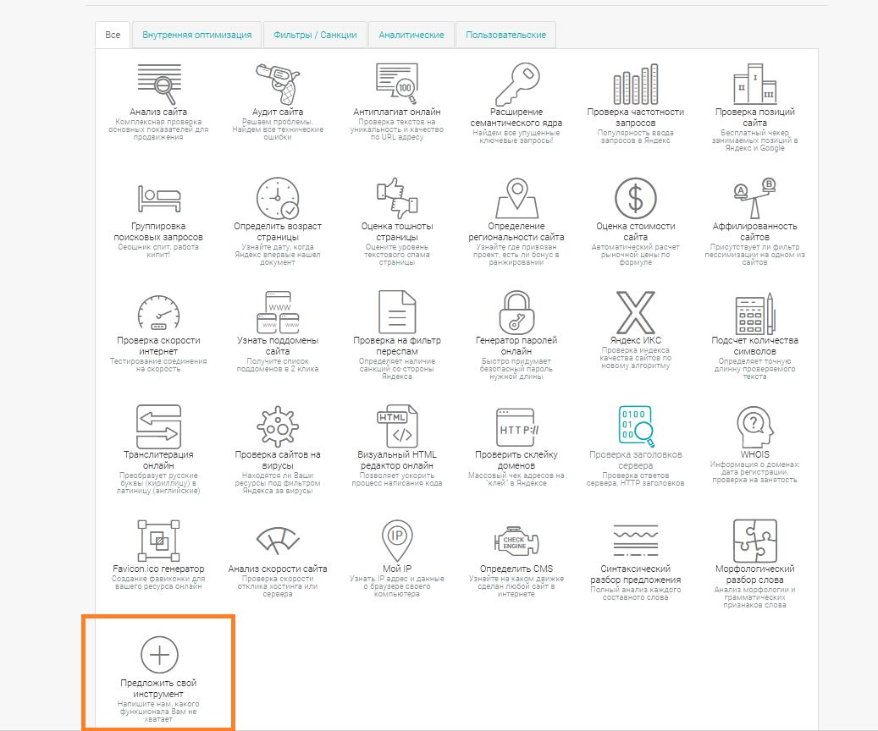Image resolution: width=878 pixels, height=731 pixels.
Task: Open the thumbs up-down Оценка тошноты icon
Action: point(397,197)
